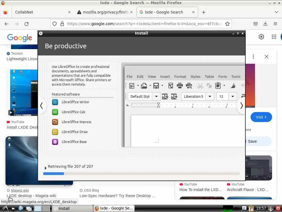Open the network status tray icon
This screenshot has height=212, width=282.
click(x=270, y=208)
